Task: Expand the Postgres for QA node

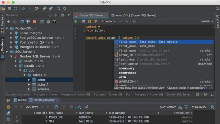Action: [11, 42]
